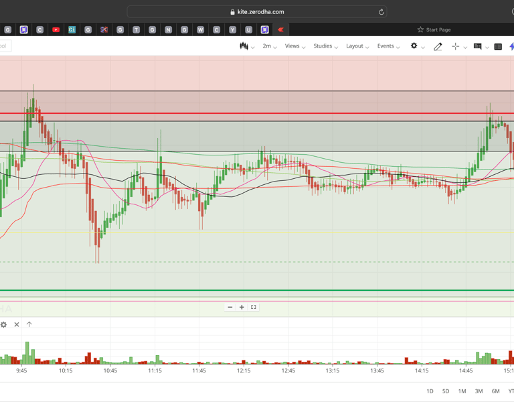
Task: Select the thick green horizontal line drawing
Action: [257, 290]
